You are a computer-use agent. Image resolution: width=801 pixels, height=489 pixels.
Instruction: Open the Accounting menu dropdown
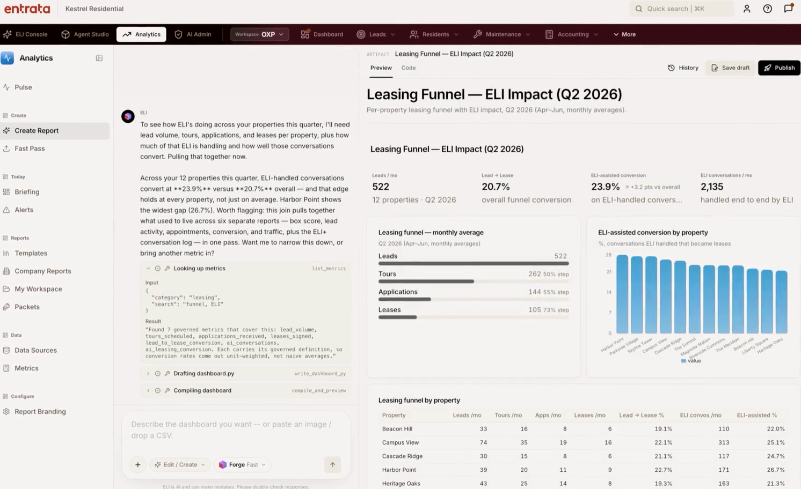572,34
